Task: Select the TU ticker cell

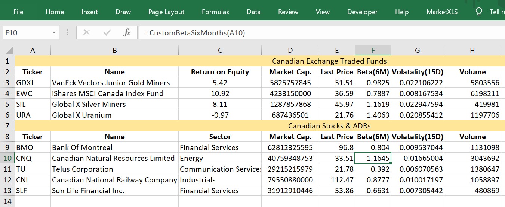Action: (x=33, y=169)
